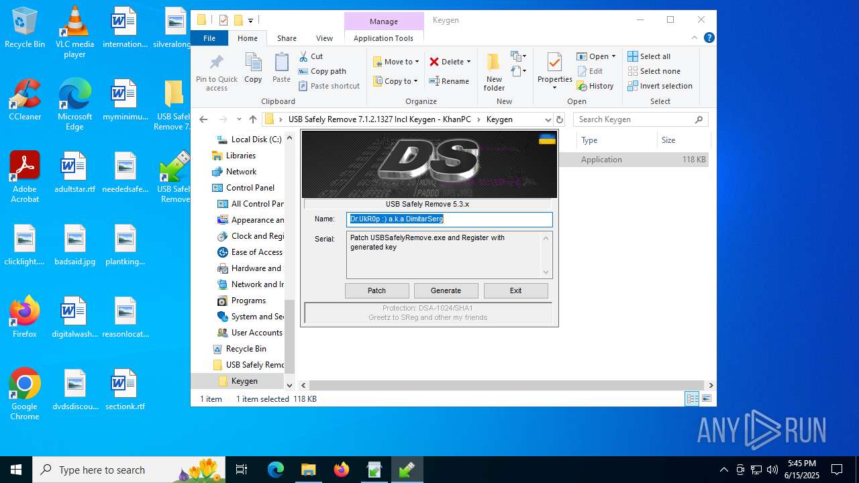This screenshot has height=483, width=859.
Task: Open Recycle Bin desktop icon
Action: click(x=25, y=28)
